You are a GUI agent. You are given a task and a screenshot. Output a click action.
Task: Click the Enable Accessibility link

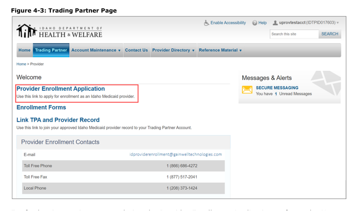[x=228, y=23]
